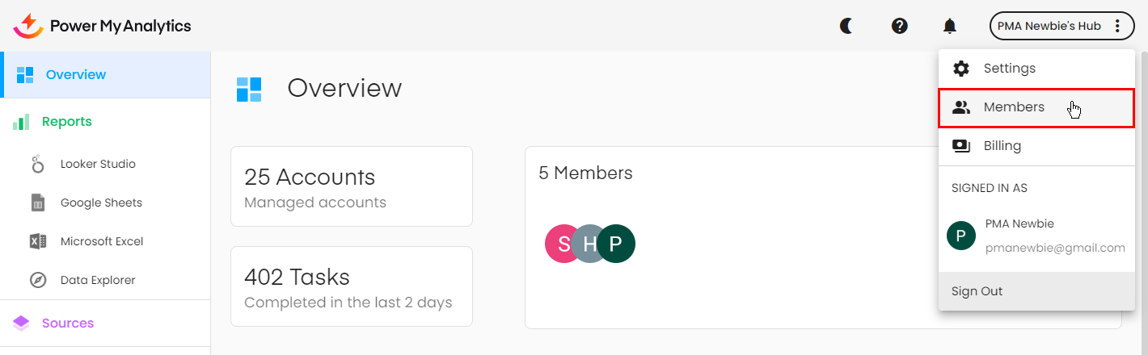The image size is (1148, 355).
Task: Open the help question mark icon
Action: point(899,26)
